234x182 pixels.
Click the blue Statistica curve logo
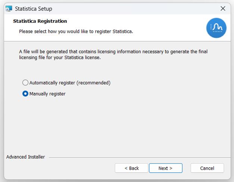[216, 28]
